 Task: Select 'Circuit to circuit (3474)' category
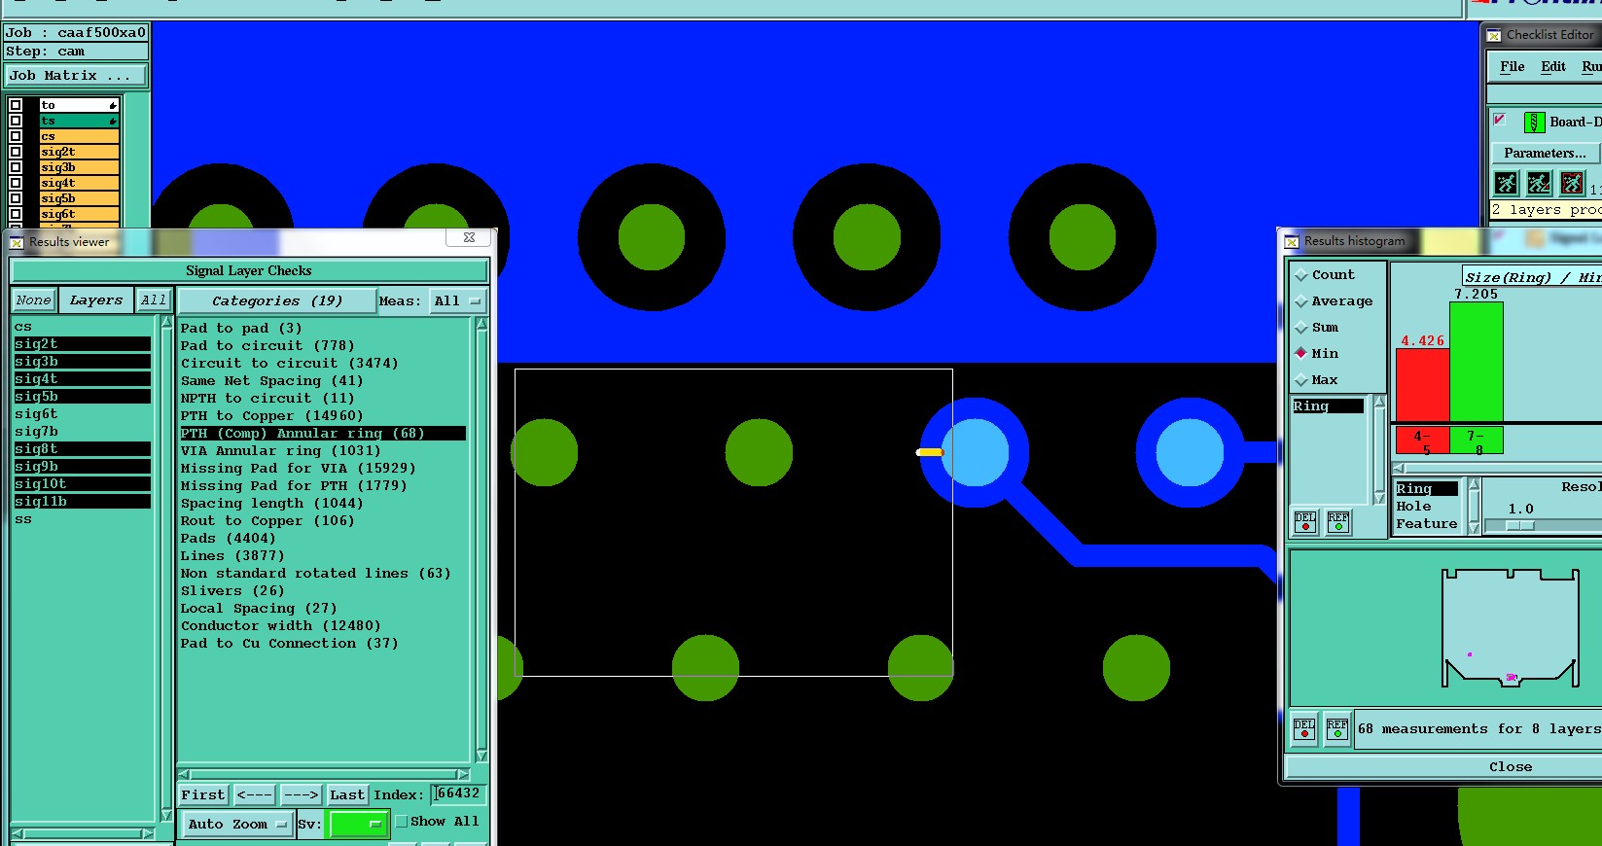289,364
